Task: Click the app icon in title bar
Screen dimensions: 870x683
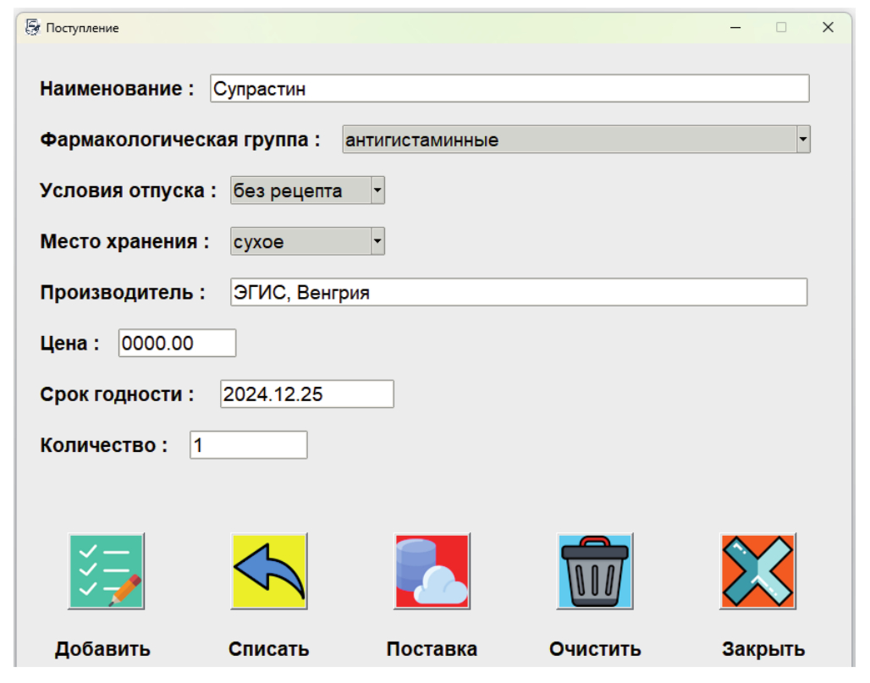Action: point(33,28)
